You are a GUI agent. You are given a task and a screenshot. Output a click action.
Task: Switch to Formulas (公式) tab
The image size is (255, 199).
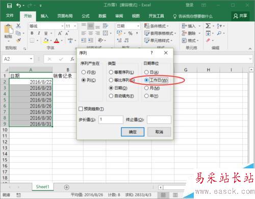click(x=86, y=16)
